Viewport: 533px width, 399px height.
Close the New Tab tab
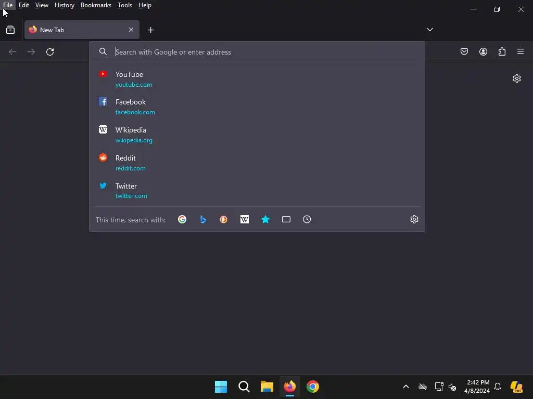tap(131, 30)
